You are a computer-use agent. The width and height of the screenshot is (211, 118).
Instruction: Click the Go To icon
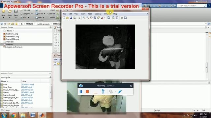(37, 14)
